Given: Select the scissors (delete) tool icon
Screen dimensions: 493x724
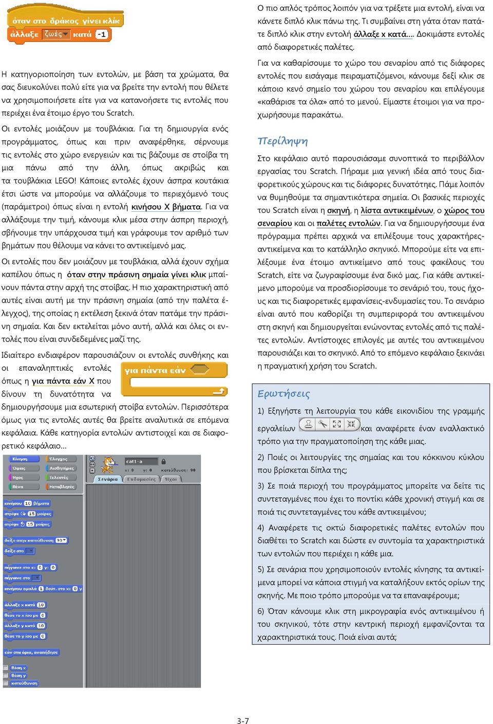Looking at the screenshot, I should click(323, 424).
